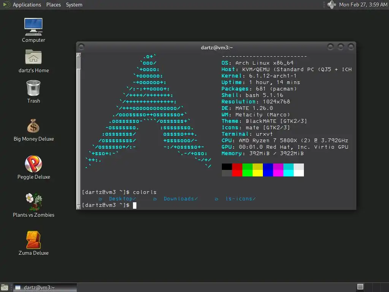Click the black color block in neofetch
This screenshot has width=389, height=292.
pos(227,167)
